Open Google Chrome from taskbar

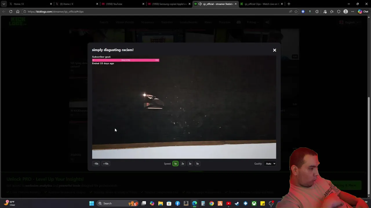[212, 203]
